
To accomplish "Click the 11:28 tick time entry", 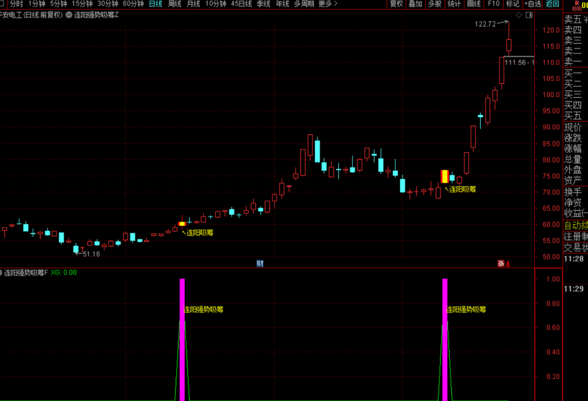I will [574, 259].
